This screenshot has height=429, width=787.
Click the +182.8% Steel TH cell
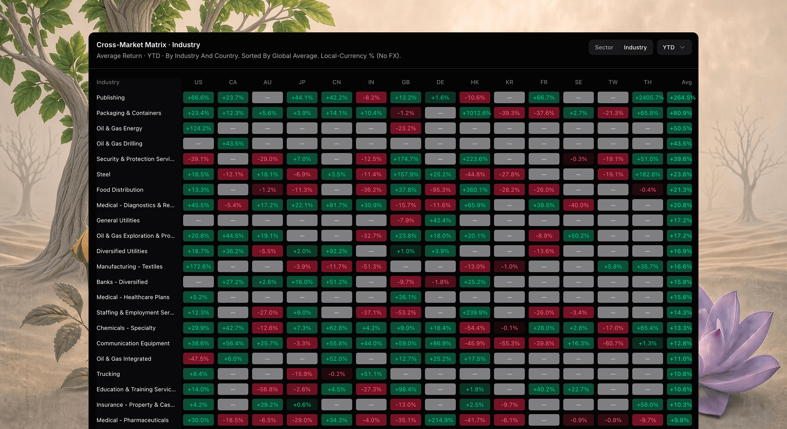pyautogui.click(x=647, y=175)
